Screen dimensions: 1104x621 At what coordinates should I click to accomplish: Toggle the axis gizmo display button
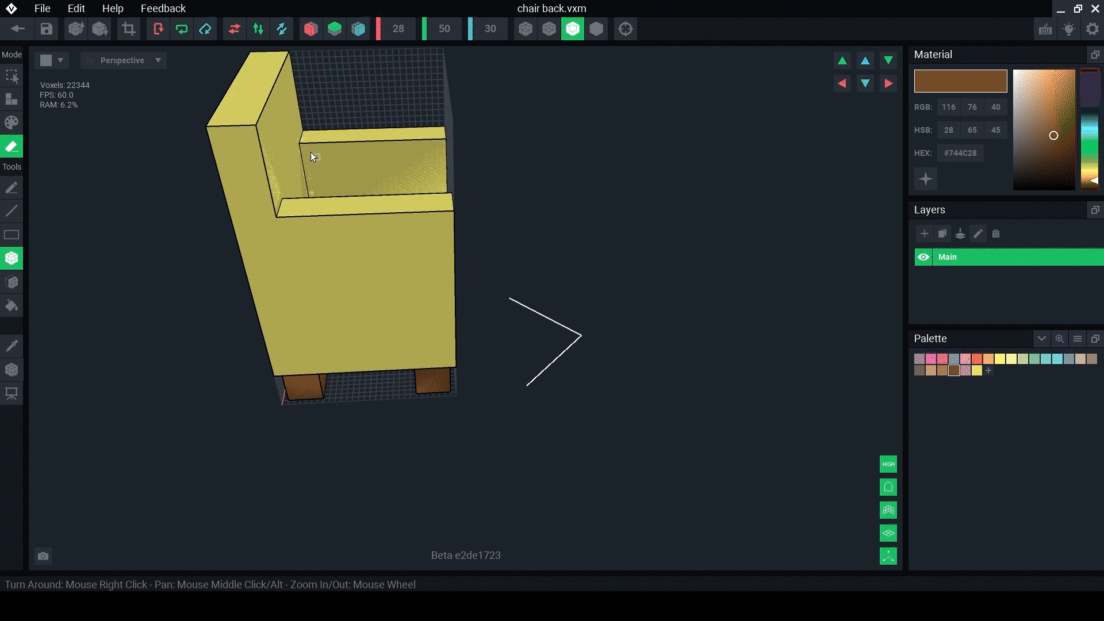coord(888,556)
